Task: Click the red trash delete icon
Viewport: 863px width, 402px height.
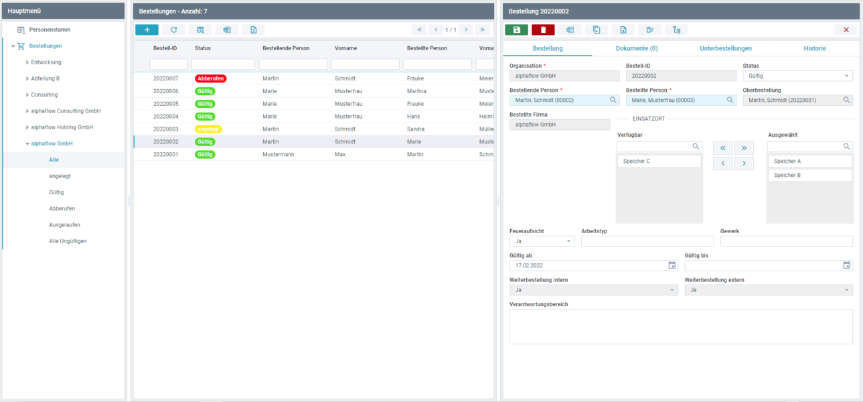Action: click(543, 29)
